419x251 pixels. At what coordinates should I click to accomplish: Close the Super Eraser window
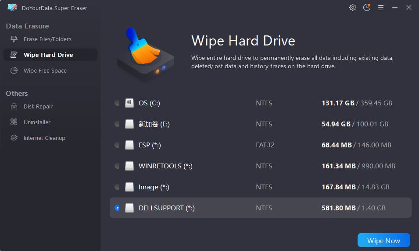pyautogui.click(x=408, y=8)
